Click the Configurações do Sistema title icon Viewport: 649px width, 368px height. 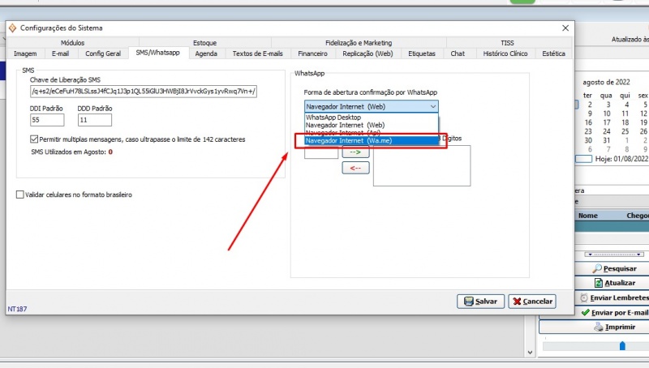tap(12, 28)
